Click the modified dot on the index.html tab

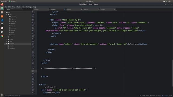coord(65,10)
